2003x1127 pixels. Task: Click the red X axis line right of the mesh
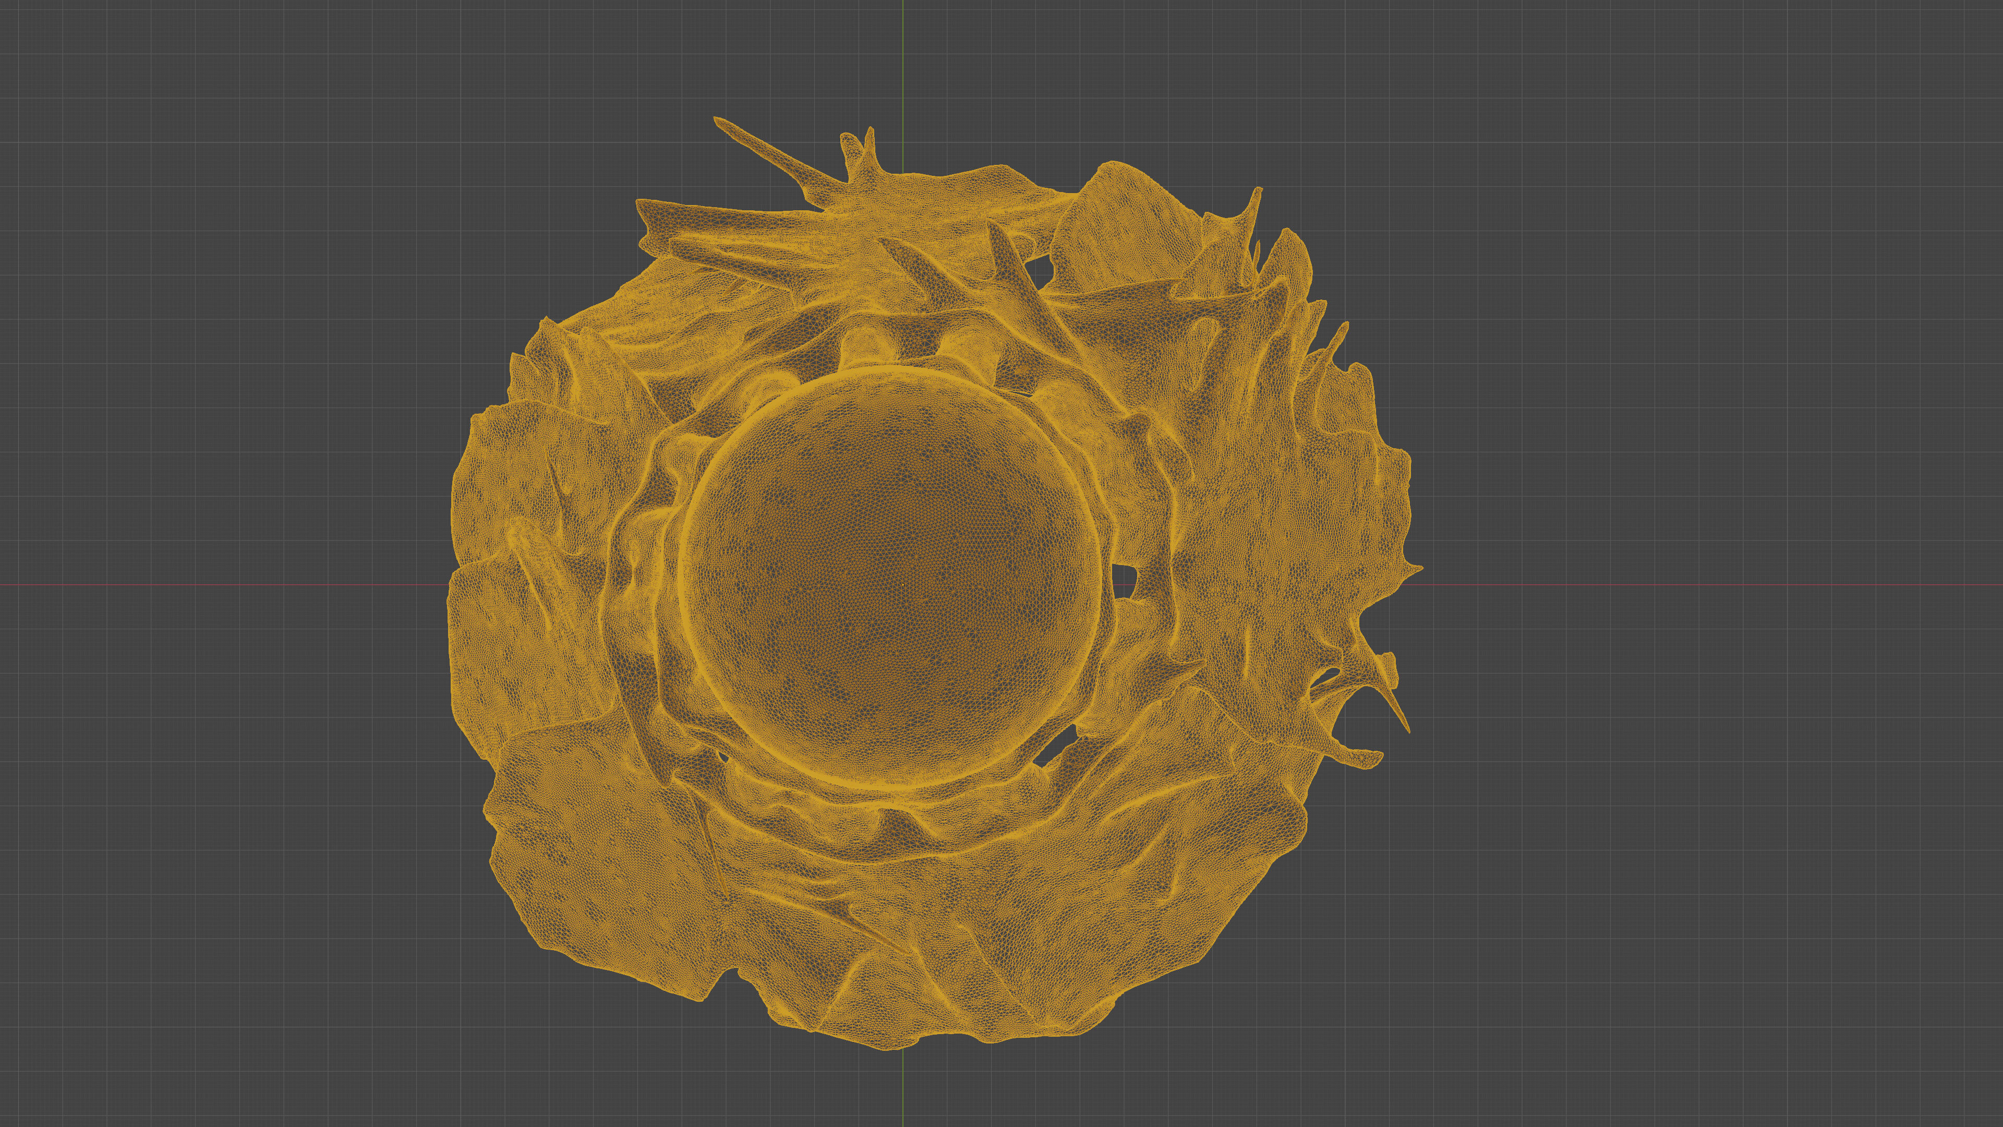point(1711,584)
